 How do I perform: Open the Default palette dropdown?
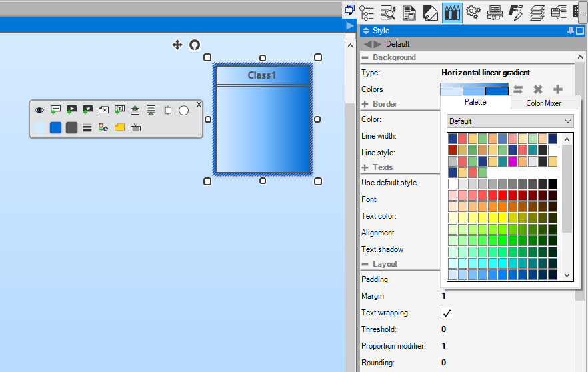(x=510, y=121)
